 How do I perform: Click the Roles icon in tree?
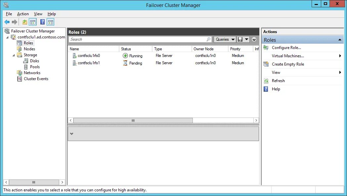pos(20,43)
